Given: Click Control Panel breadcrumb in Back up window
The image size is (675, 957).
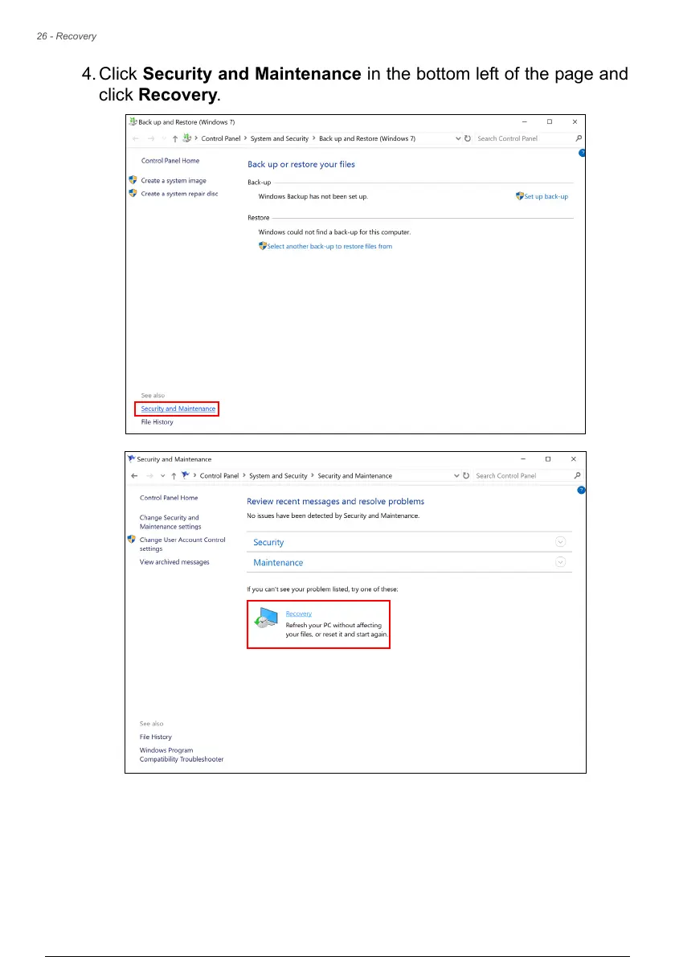Looking at the screenshot, I should point(221,138).
